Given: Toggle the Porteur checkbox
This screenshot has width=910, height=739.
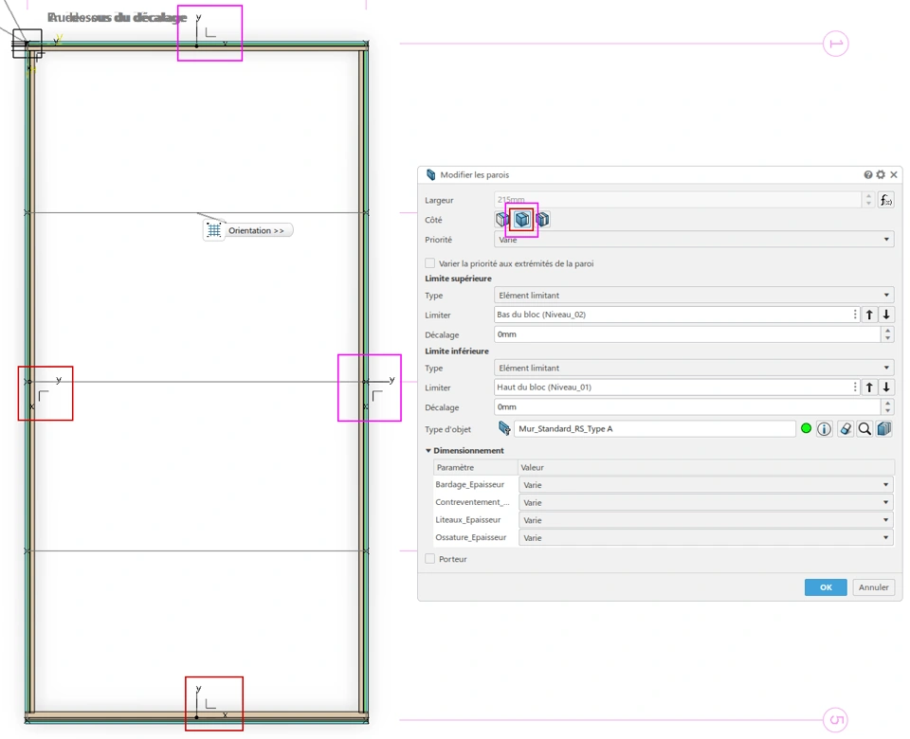Looking at the screenshot, I should pos(430,559).
